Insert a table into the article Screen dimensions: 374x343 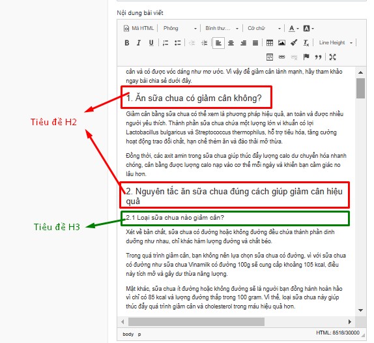270,43
